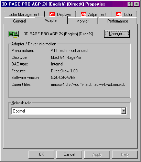Image resolution: width=141 pixels, height=162 pixels.
Task: Click the ATI logo on the Adjustment tab
Action: point(83,14)
